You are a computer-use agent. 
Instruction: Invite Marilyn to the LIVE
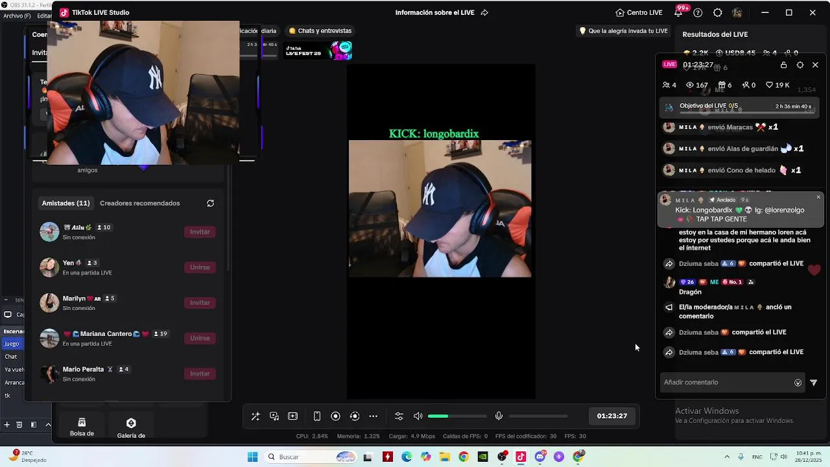(x=200, y=303)
